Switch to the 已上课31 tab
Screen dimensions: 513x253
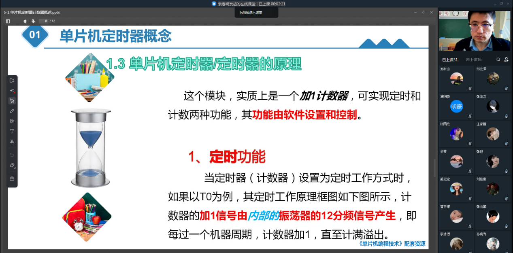point(450,60)
